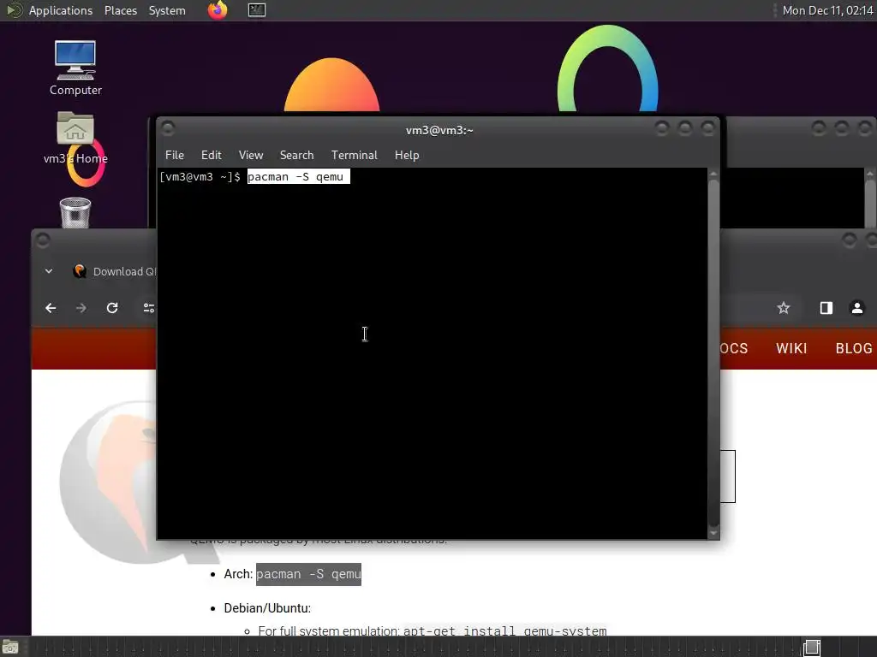Open the Places menu in top panel

120,10
